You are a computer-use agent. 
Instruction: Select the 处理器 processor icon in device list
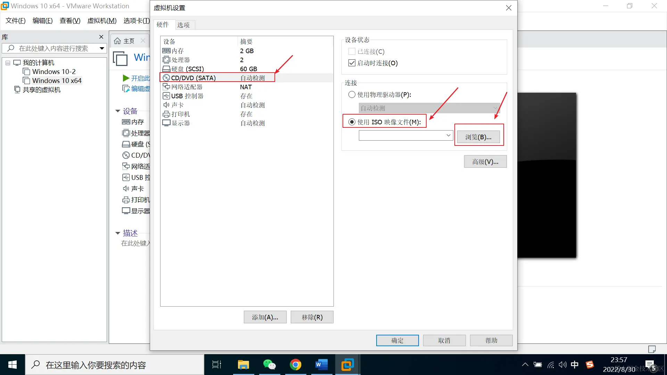click(166, 60)
